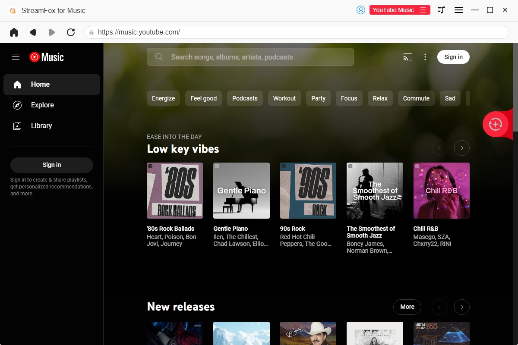Image resolution: width=518 pixels, height=345 pixels.
Task: Open The Smoothest of Smooth Jazz cover
Action: tap(375, 191)
